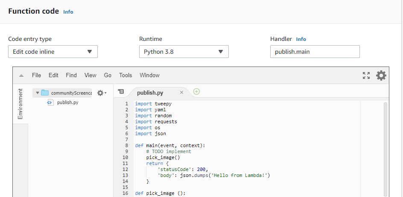Close the publish.py tab
The width and height of the screenshot is (403, 197).
(181, 93)
